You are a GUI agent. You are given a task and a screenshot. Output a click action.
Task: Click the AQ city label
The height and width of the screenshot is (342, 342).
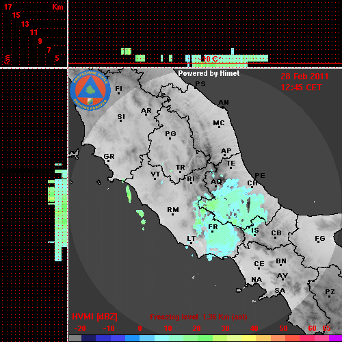pyautogui.click(x=216, y=182)
